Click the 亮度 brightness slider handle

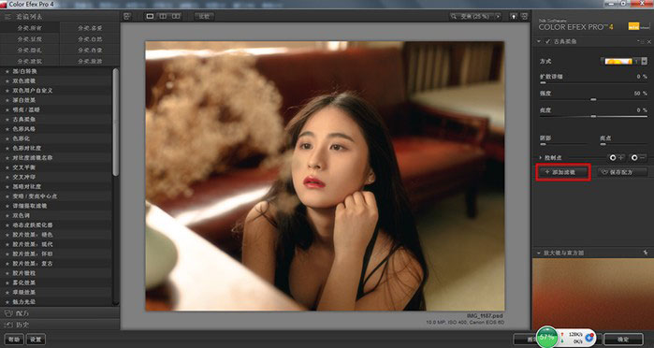[593, 116]
